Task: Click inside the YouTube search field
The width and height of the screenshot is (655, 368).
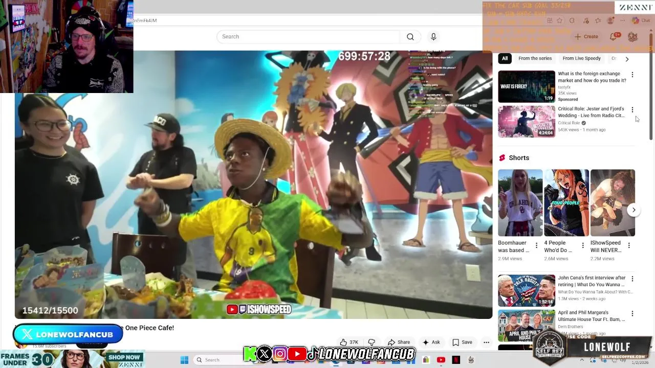Action: [308, 37]
